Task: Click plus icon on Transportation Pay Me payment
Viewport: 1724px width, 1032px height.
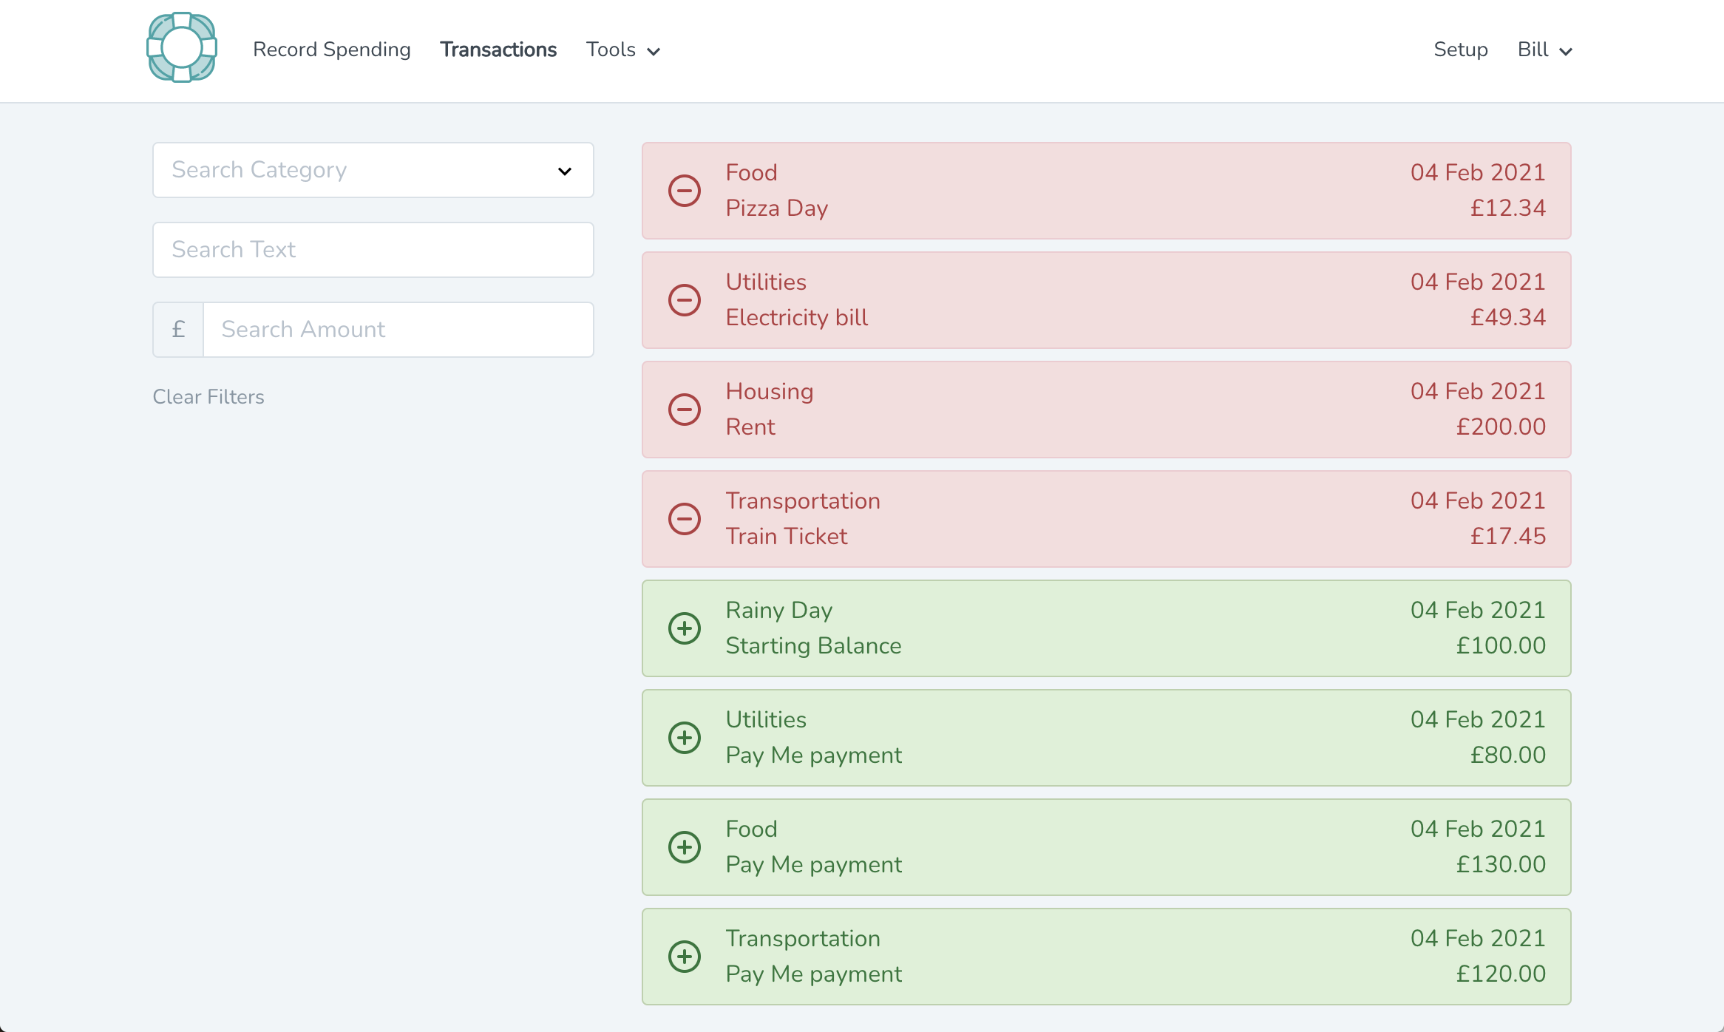Action: coord(685,957)
